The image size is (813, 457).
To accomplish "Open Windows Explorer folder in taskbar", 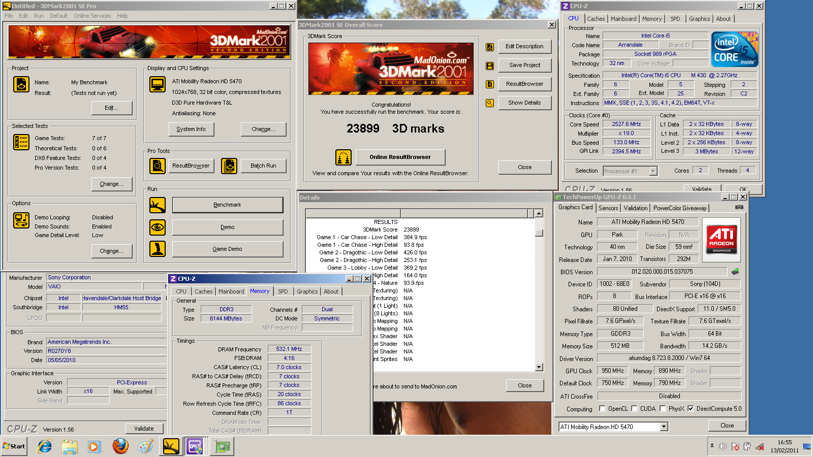I will [70, 446].
